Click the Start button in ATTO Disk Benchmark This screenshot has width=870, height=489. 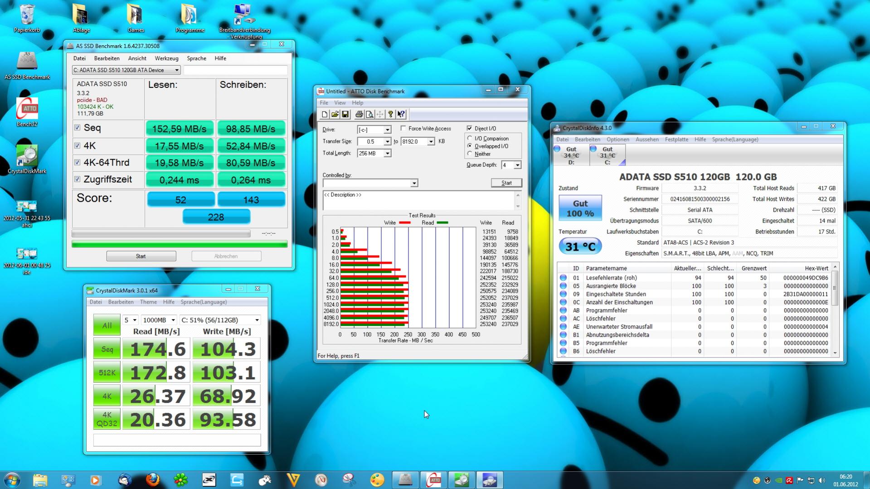506,183
